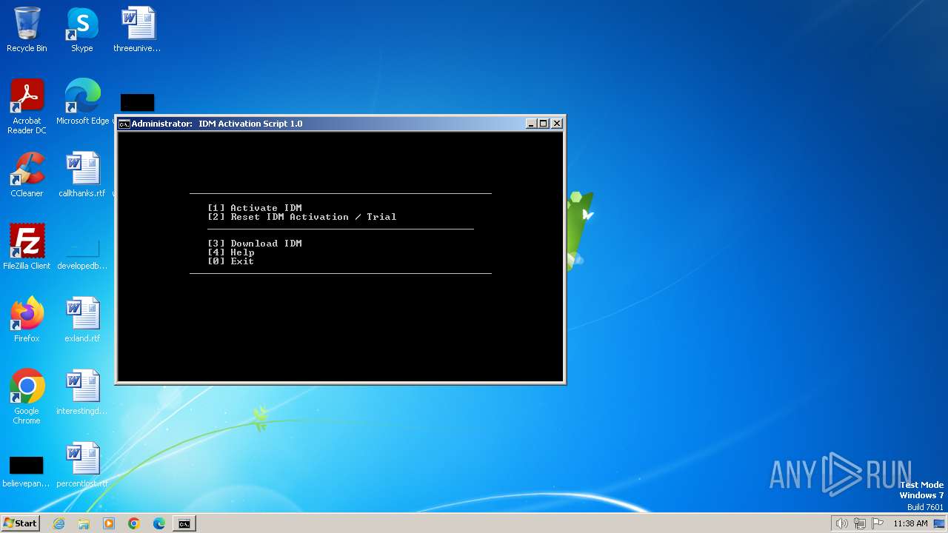Select the threeunive document icon
This screenshot has height=533, width=948.
(137, 30)
